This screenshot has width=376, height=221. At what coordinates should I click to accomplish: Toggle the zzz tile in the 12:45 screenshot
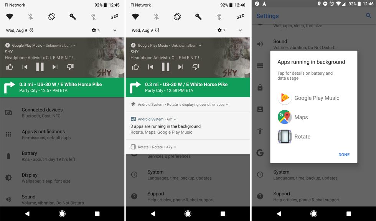pos(115,16)
